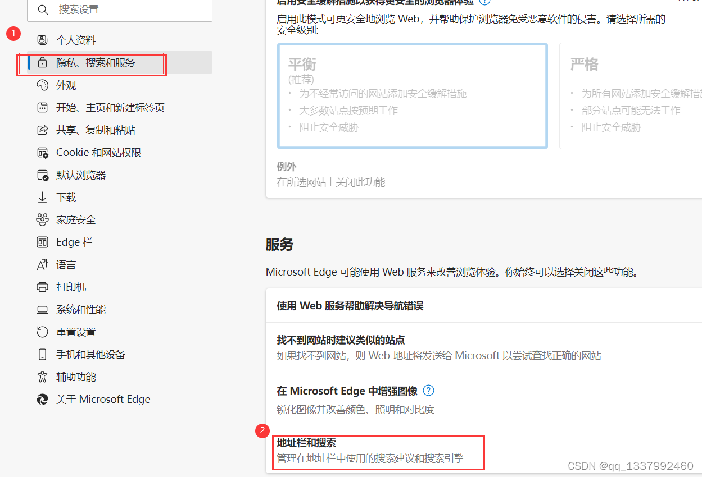The width and height of the screenshot is (702, 477).
Task: Click the 手机和其他设备 phone icon
Action: coord(42,354)
